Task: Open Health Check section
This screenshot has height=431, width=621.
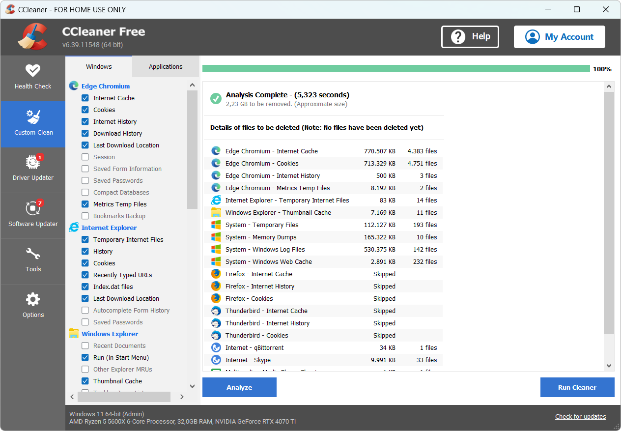Action: [33, 78]
